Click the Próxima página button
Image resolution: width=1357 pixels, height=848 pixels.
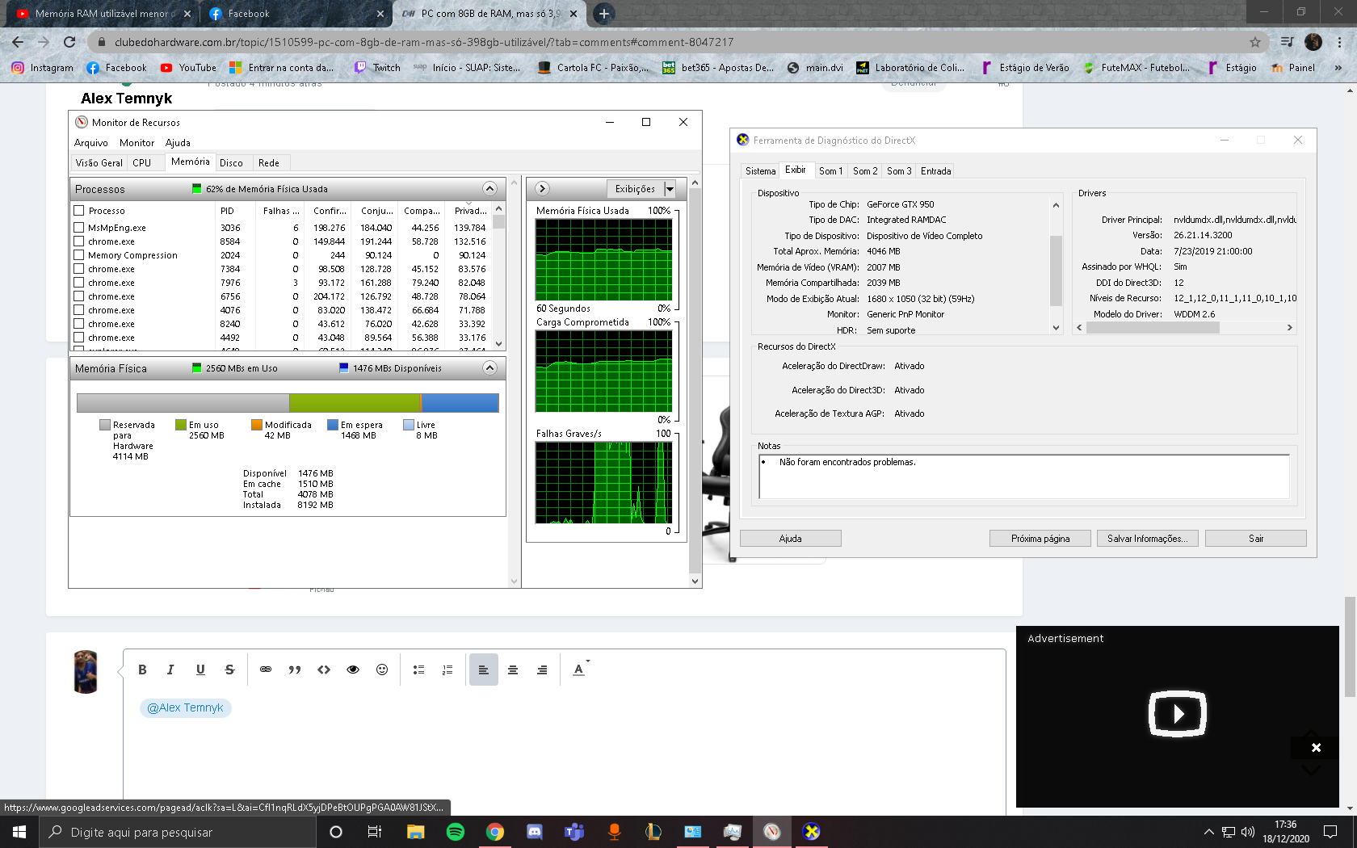[1040, 539]
